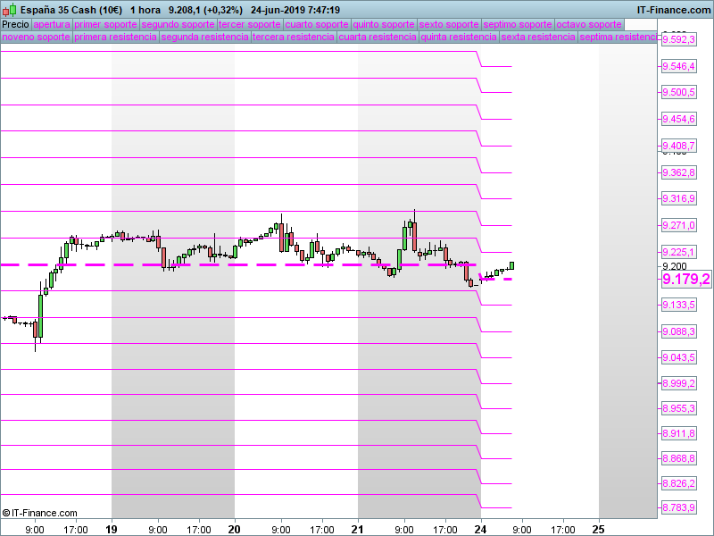Image resolution: width=714 pixels, height=536 pixels.
Task: Click the 9.592,3 price level label
Action: (x=678, y=39)
